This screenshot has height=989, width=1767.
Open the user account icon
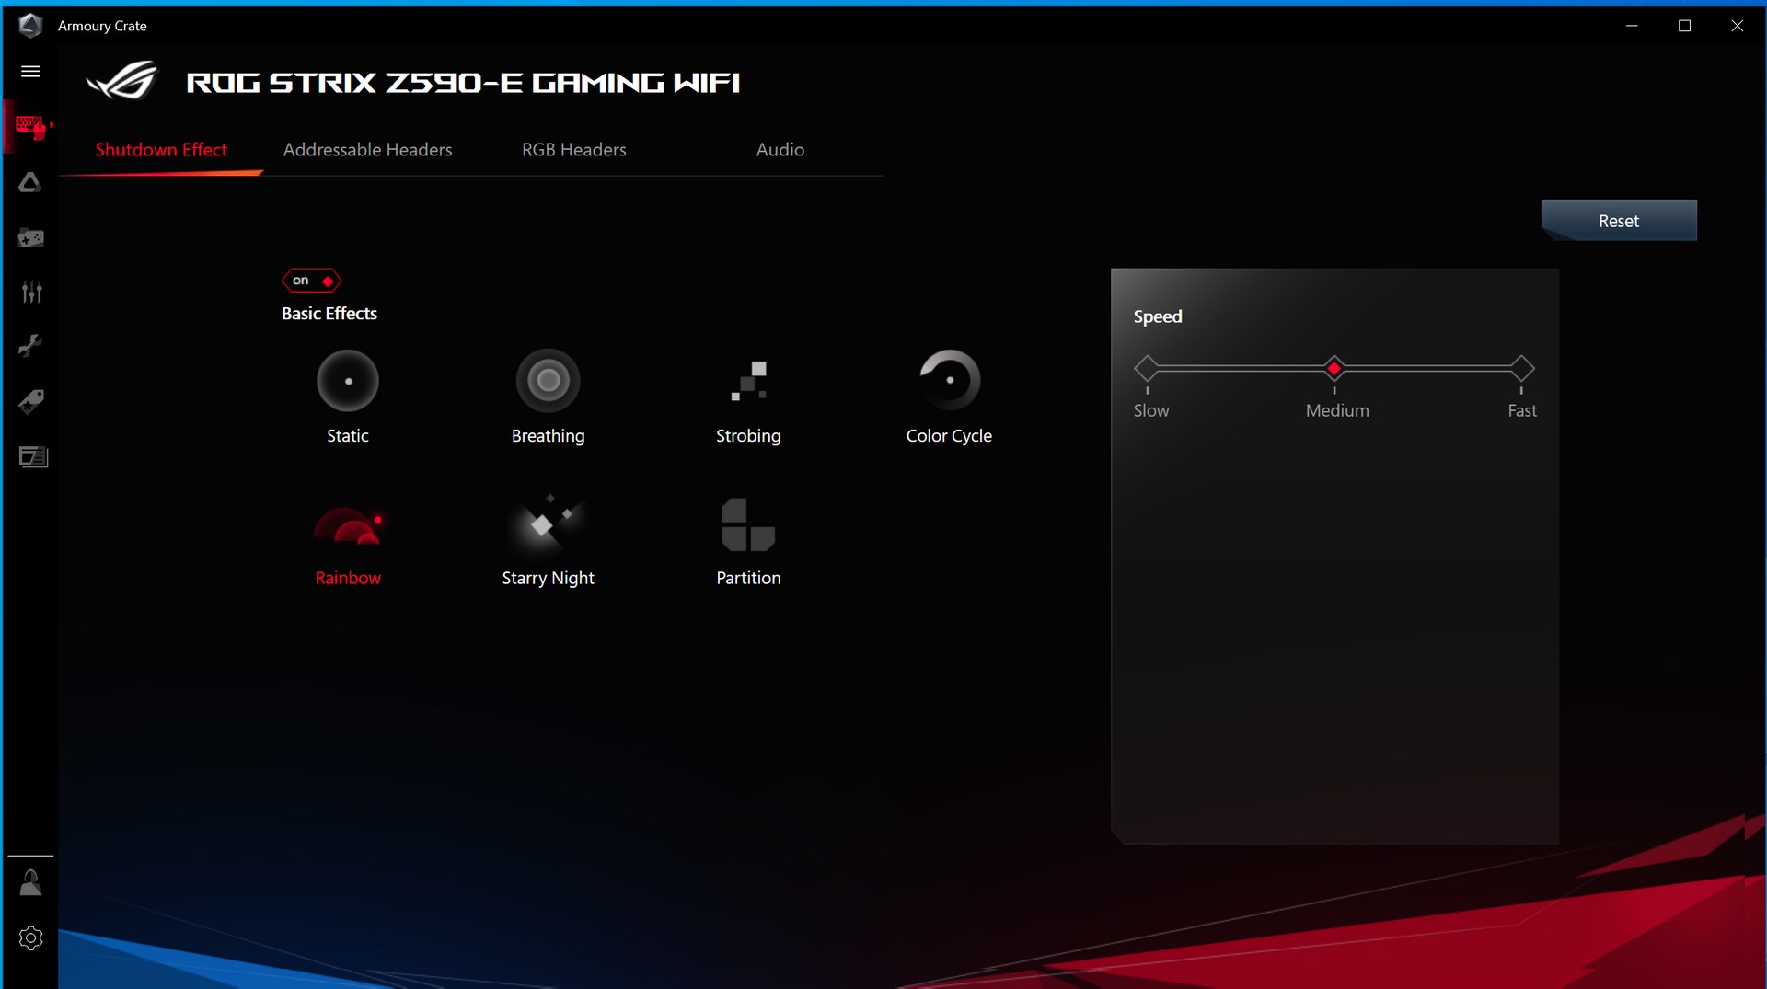(30, 883)
